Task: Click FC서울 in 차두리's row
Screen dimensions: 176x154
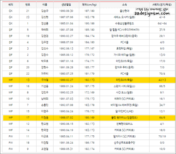Action: point(125,74)
